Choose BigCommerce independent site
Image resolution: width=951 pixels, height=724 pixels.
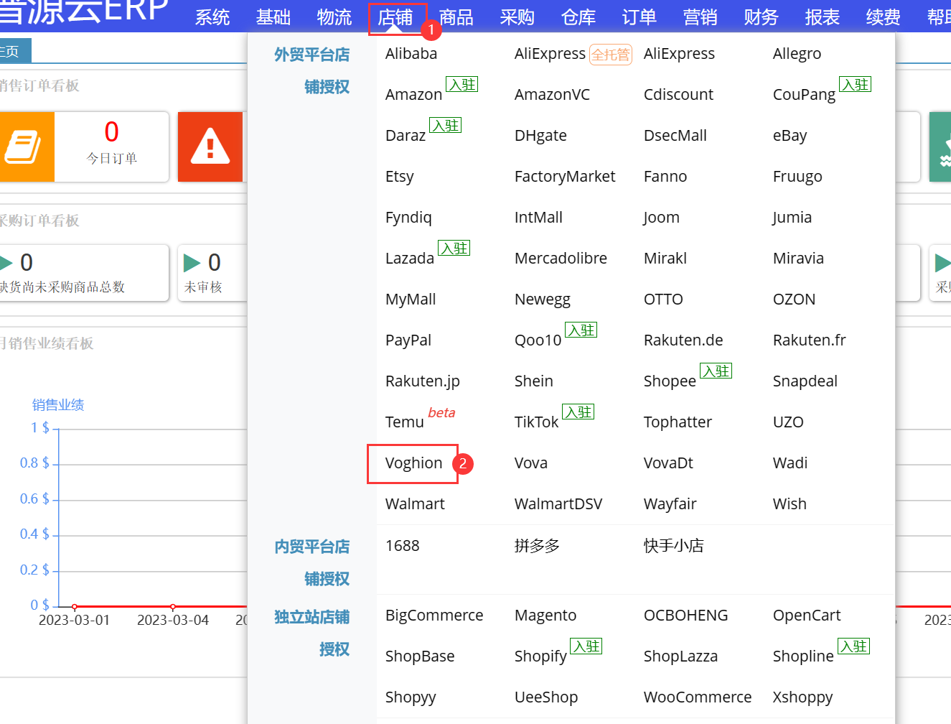click(434, 616)
